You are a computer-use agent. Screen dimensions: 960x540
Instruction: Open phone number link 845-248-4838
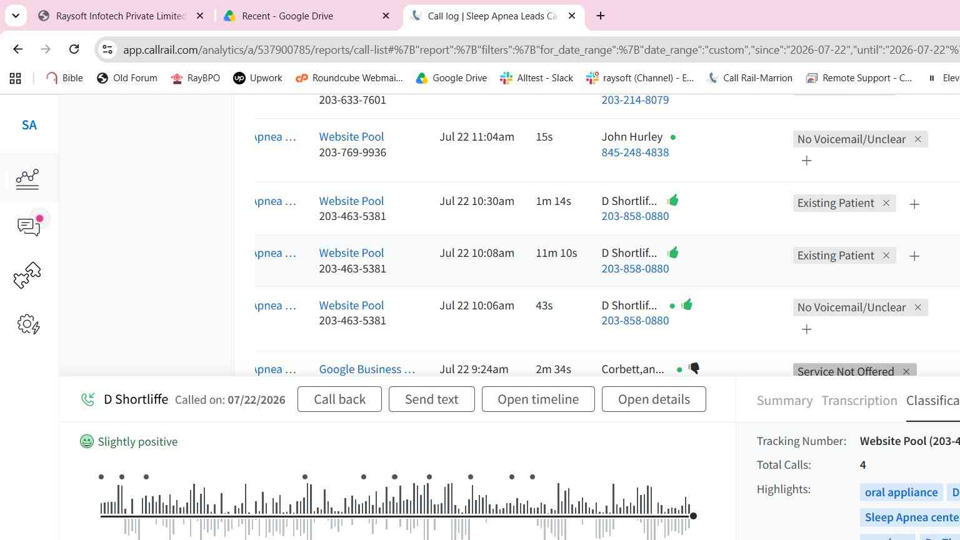(635, 152)
